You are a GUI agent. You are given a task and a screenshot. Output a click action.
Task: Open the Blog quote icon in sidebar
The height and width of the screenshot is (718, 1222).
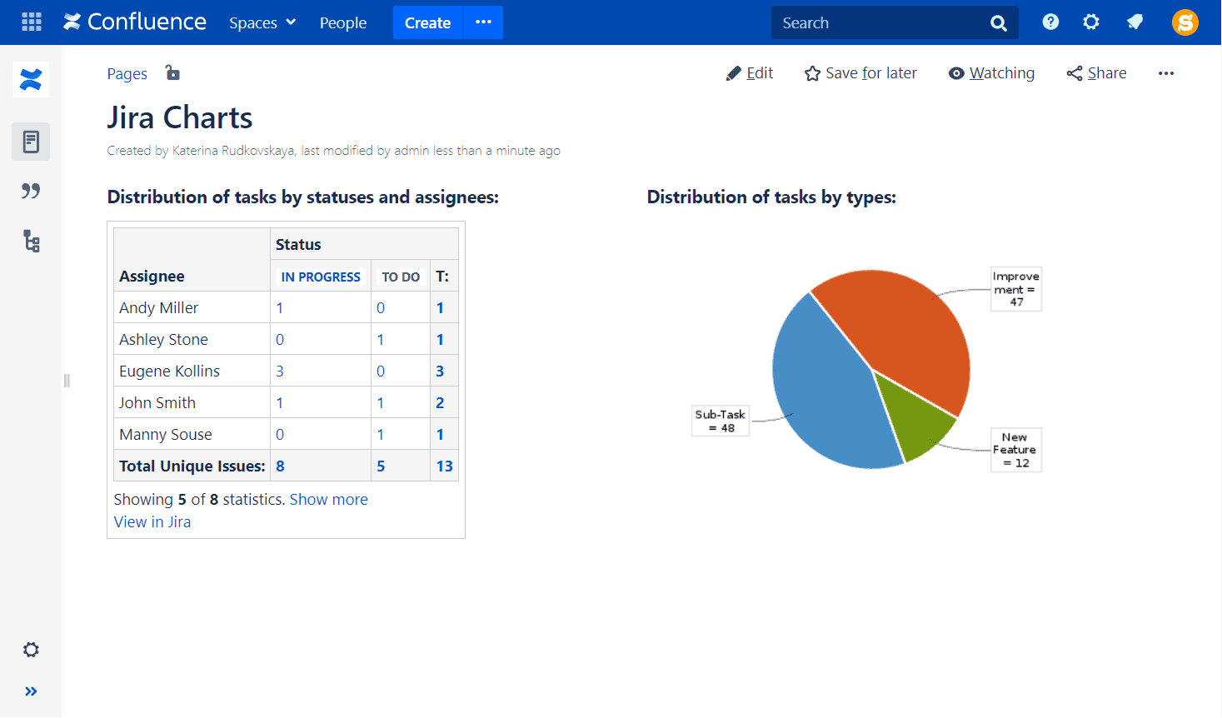tap(31, 192)
